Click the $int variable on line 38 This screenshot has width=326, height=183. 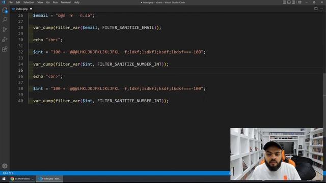[38, 88]
